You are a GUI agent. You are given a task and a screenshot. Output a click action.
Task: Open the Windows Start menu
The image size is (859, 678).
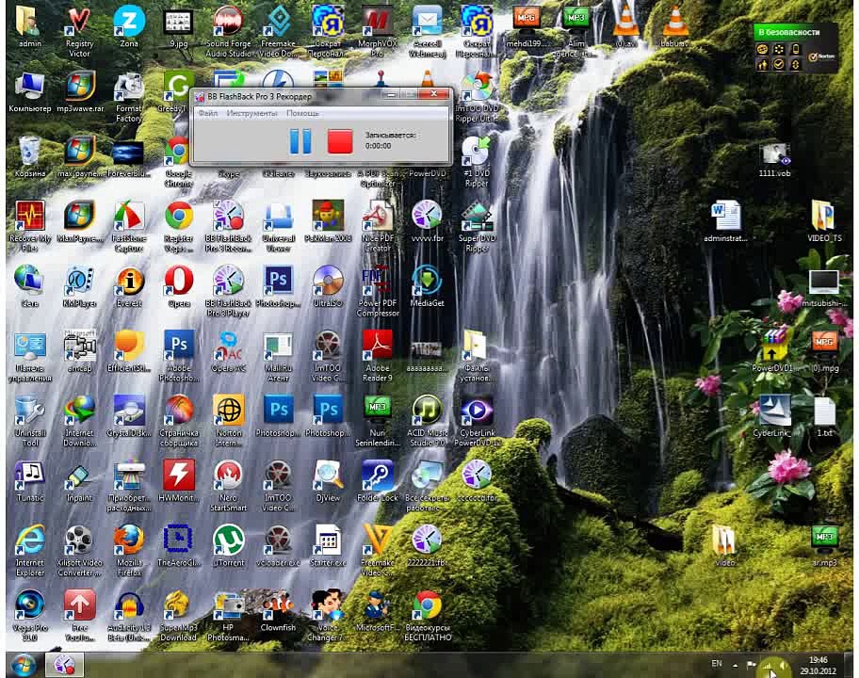coord(23,665)
